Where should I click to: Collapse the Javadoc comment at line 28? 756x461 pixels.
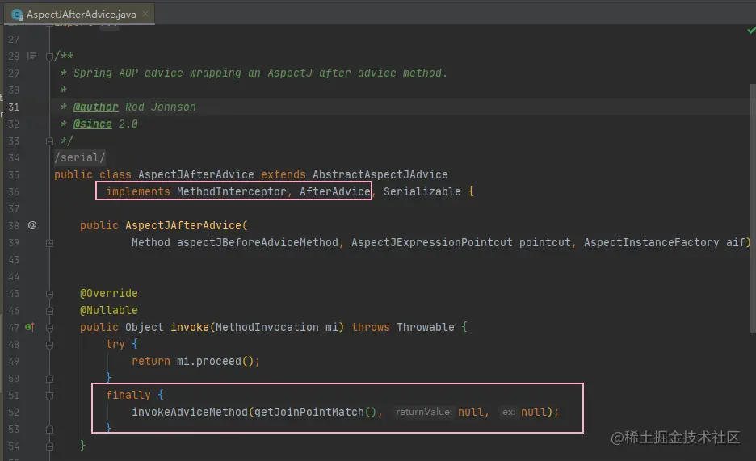[x=49, y=57]
